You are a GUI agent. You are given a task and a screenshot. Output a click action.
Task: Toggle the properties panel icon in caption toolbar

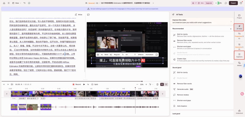[157, 55]
